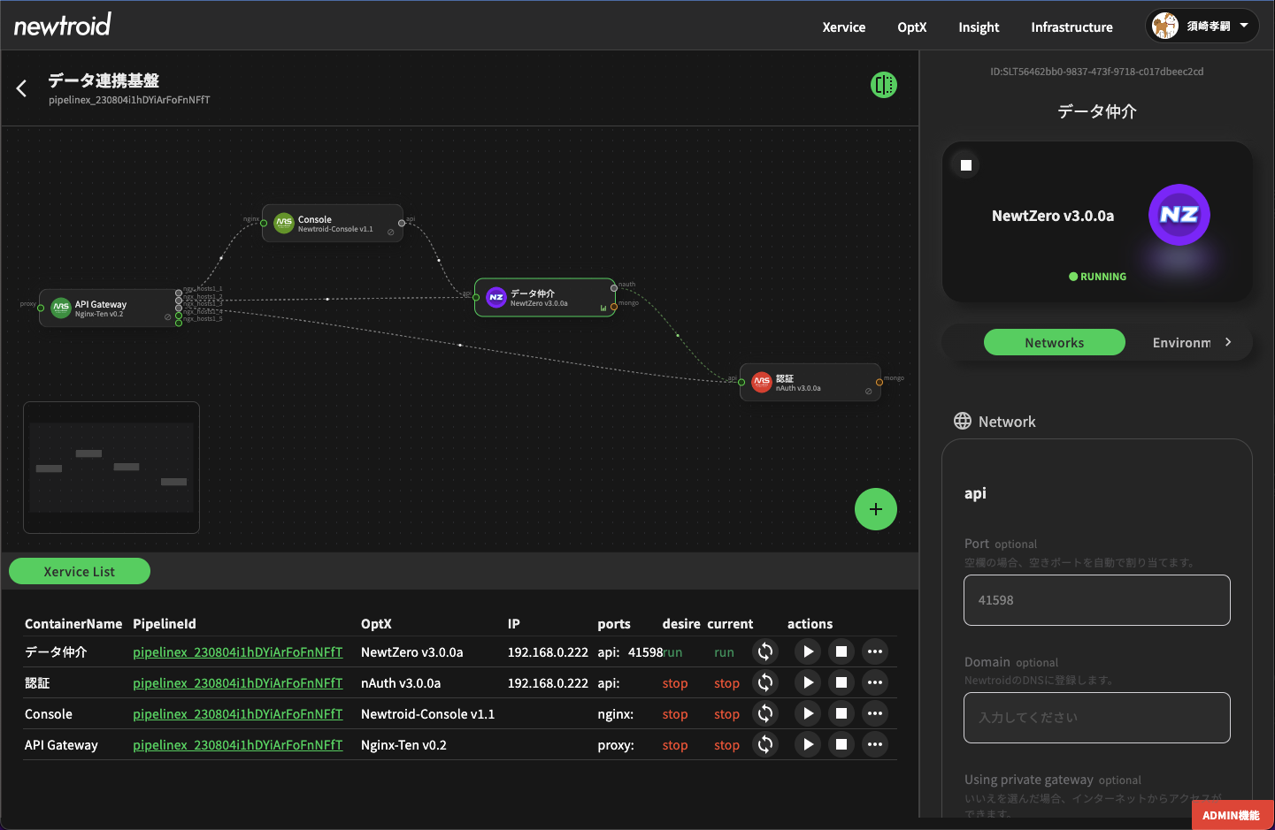Start the データ仲介 container
The width and height of the screenshot is (1275, 830).
pyautogui.click(x=808, y=651)
